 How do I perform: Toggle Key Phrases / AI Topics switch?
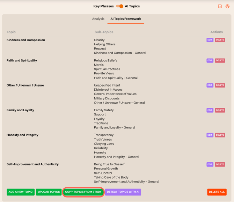point(120,6)
